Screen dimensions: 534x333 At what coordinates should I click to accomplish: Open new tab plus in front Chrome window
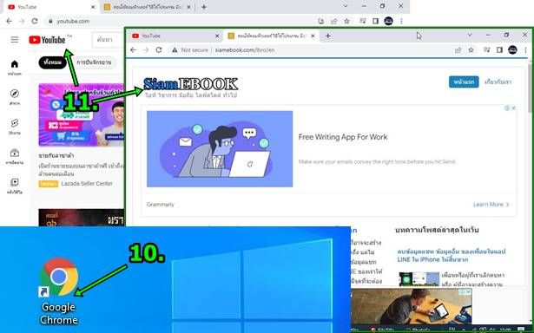327,36
